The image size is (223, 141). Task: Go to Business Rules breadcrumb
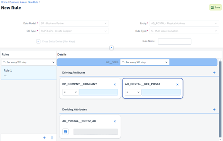coord(17,2)
